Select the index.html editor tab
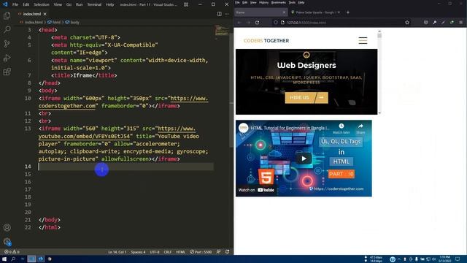The image size is (467, 263). pos(32,14)
